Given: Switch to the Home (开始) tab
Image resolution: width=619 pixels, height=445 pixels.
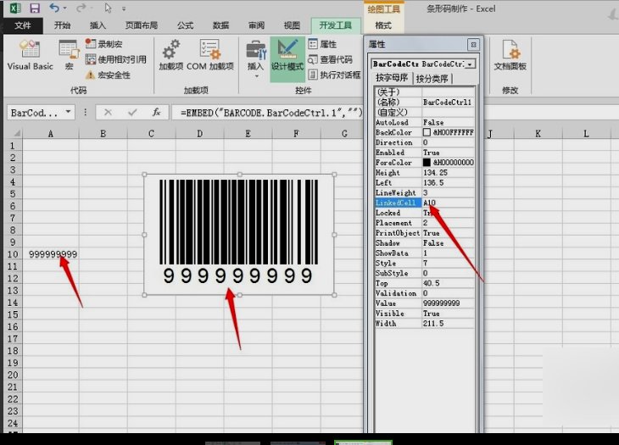Looking at the screenshot, I should point(63,25).
